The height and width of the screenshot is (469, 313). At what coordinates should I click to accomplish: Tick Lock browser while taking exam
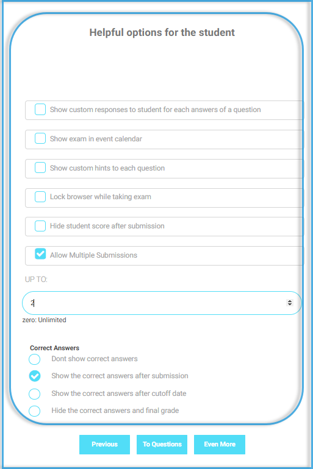coord(40,197)
